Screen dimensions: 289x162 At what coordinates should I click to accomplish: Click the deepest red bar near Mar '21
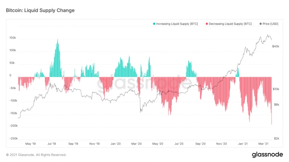point(271,124)
